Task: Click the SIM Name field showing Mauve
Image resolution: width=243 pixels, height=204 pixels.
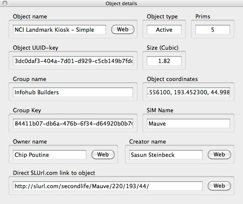Action: click(x=188, y=123)
